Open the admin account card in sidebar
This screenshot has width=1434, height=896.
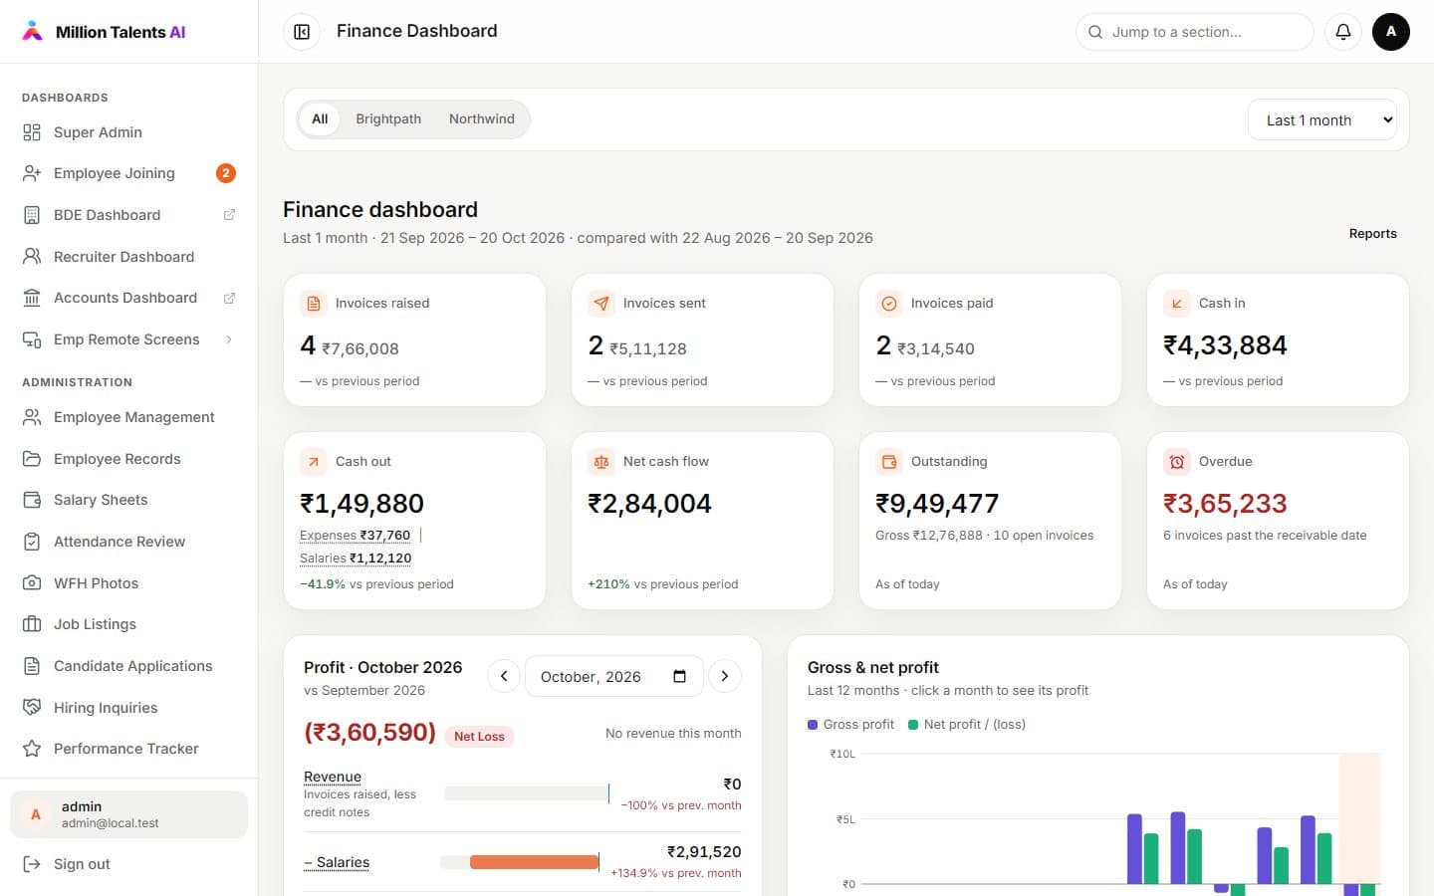coord(129,814)
